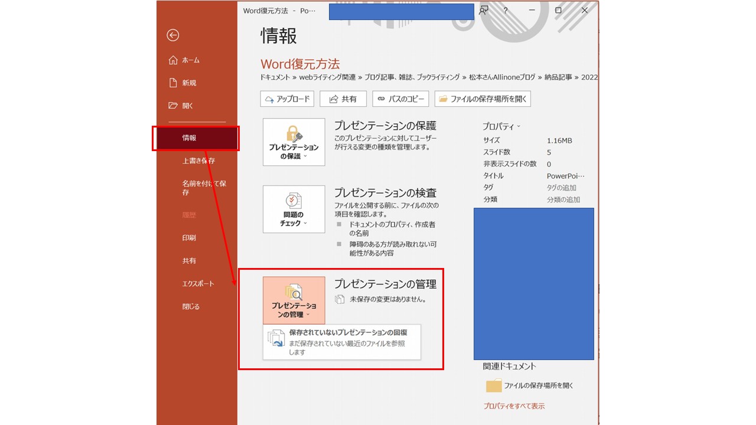Click the サイズ value 1.16MB
756x425 pixels.
click(559, 140)
